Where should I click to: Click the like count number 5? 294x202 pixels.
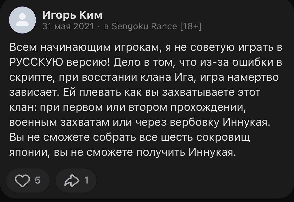(x=38, y=180)
